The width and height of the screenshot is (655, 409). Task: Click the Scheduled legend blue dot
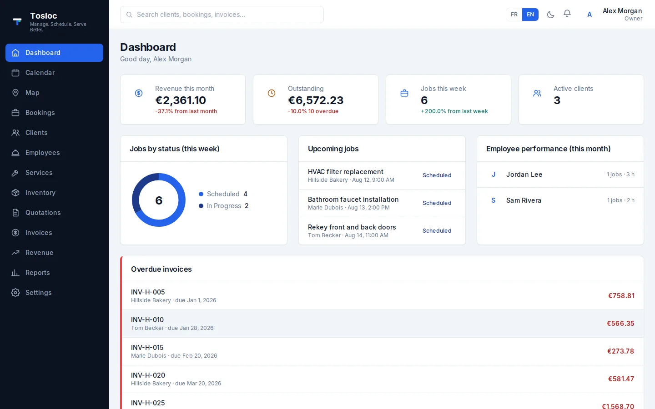point(201,194)
